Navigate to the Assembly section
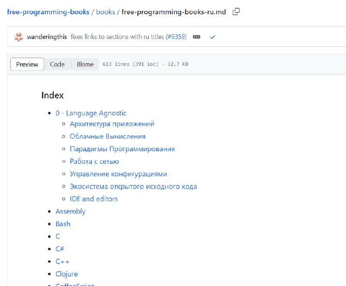Screen dimensions: 346x286 [x=70, y=211]
